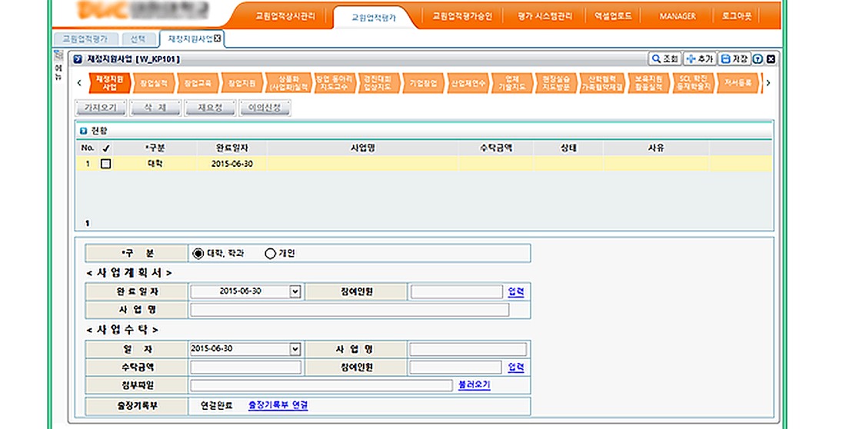Open the 출장기록부 연결 link
Screen dimensions: 846x429
(278, 405)
